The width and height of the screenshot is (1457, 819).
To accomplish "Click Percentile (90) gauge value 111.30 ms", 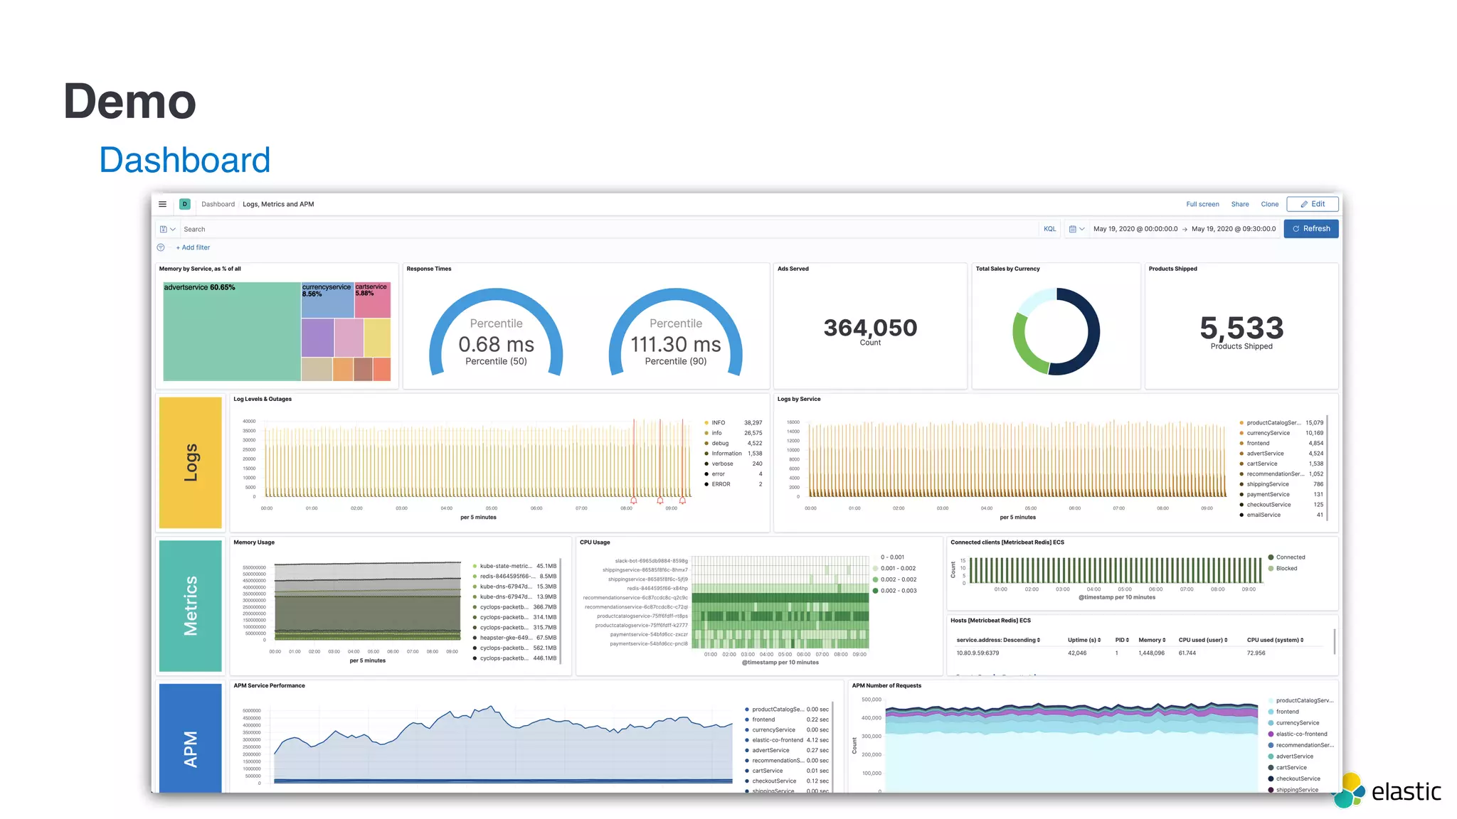I will point(675,344).
